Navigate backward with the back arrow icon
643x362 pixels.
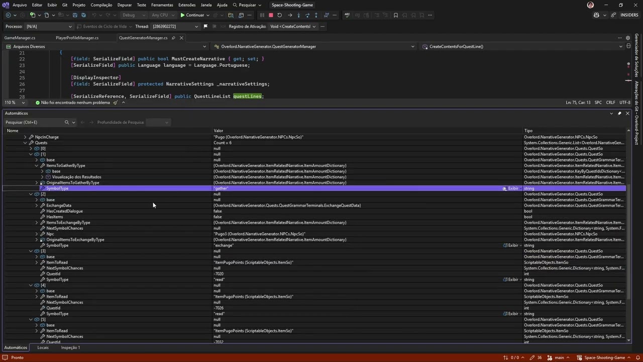pos(8,15)
